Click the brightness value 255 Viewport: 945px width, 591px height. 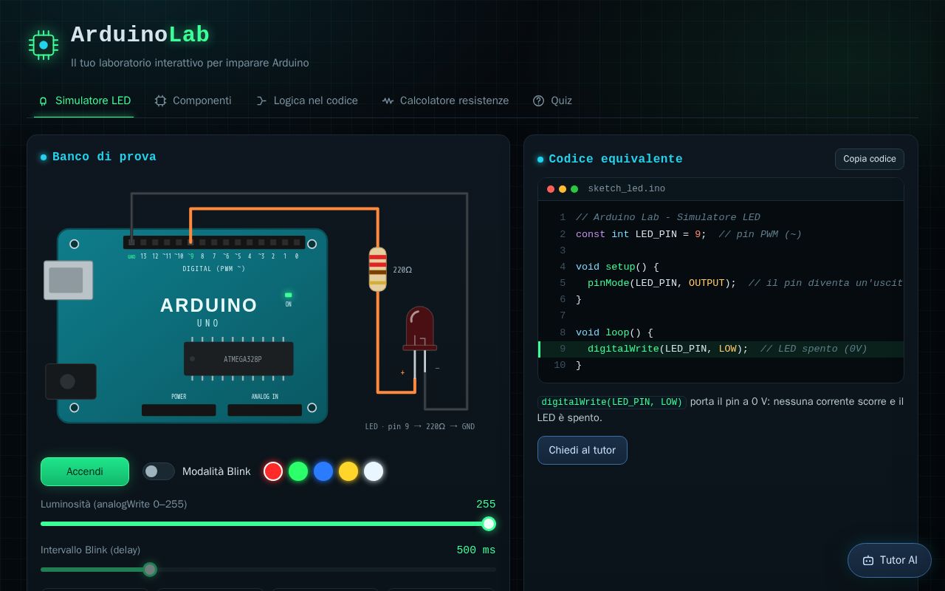coord(486,505)
